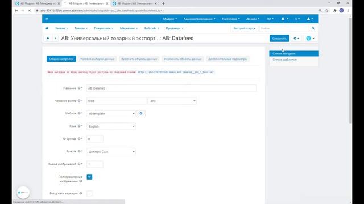
Task: Switch to Дополнительные параметры tab
Action: click(227, 59)
